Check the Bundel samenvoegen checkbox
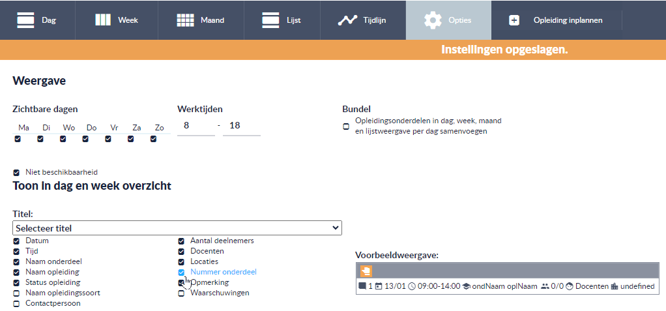Image resolution: width=666 pixels, height=311 pixels. point(346,126)
